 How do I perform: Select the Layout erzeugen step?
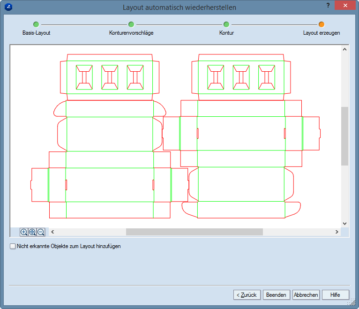[322, 33]
